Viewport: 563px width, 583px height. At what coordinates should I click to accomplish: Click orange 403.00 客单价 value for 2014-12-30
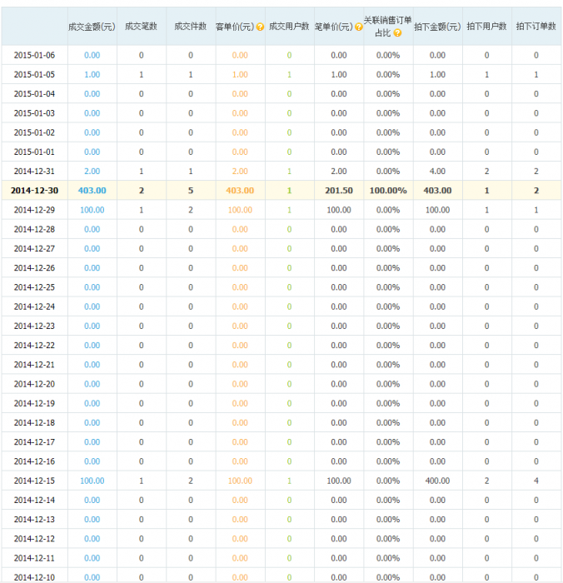240,191
